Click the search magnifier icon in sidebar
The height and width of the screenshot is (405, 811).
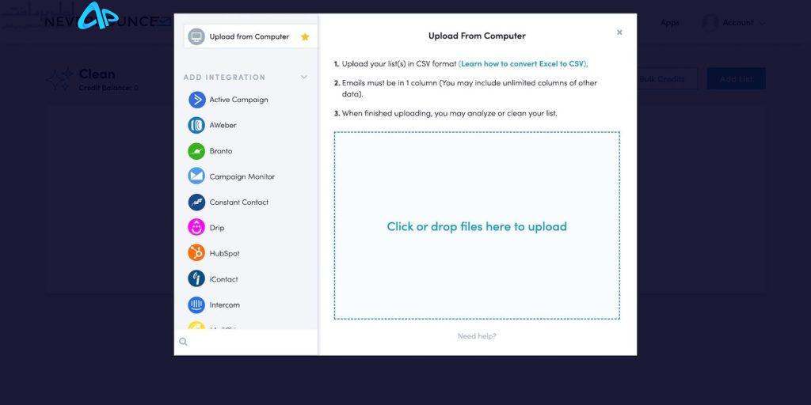coord(183,342)
